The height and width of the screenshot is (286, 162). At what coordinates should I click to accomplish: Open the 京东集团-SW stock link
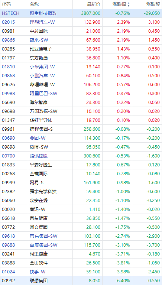click(x=43, y=236)
